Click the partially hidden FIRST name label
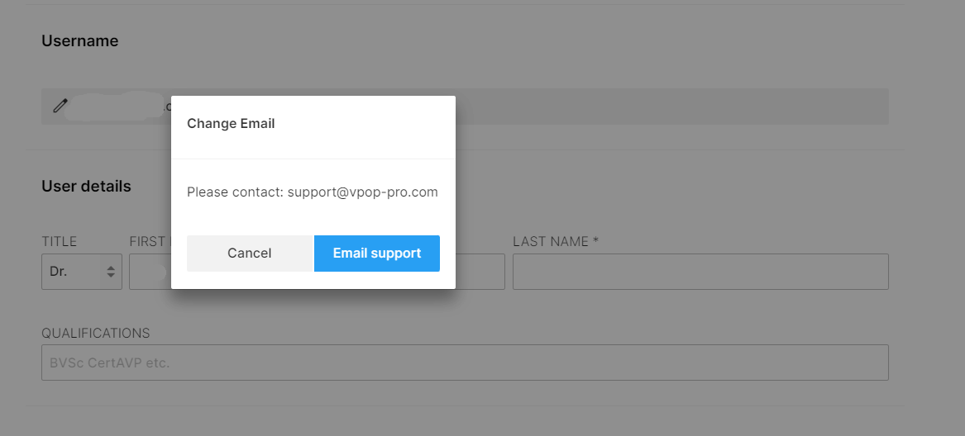The height and width of the screenshot is (436, 965). [150, 242]
